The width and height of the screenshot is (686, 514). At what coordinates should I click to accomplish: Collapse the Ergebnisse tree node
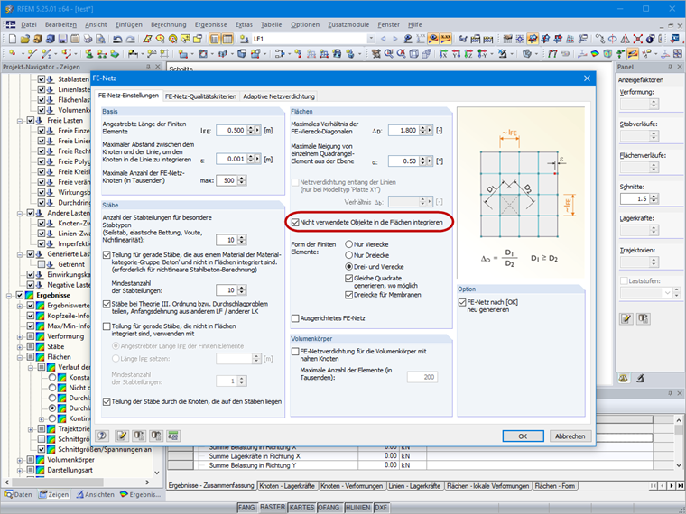9,296
